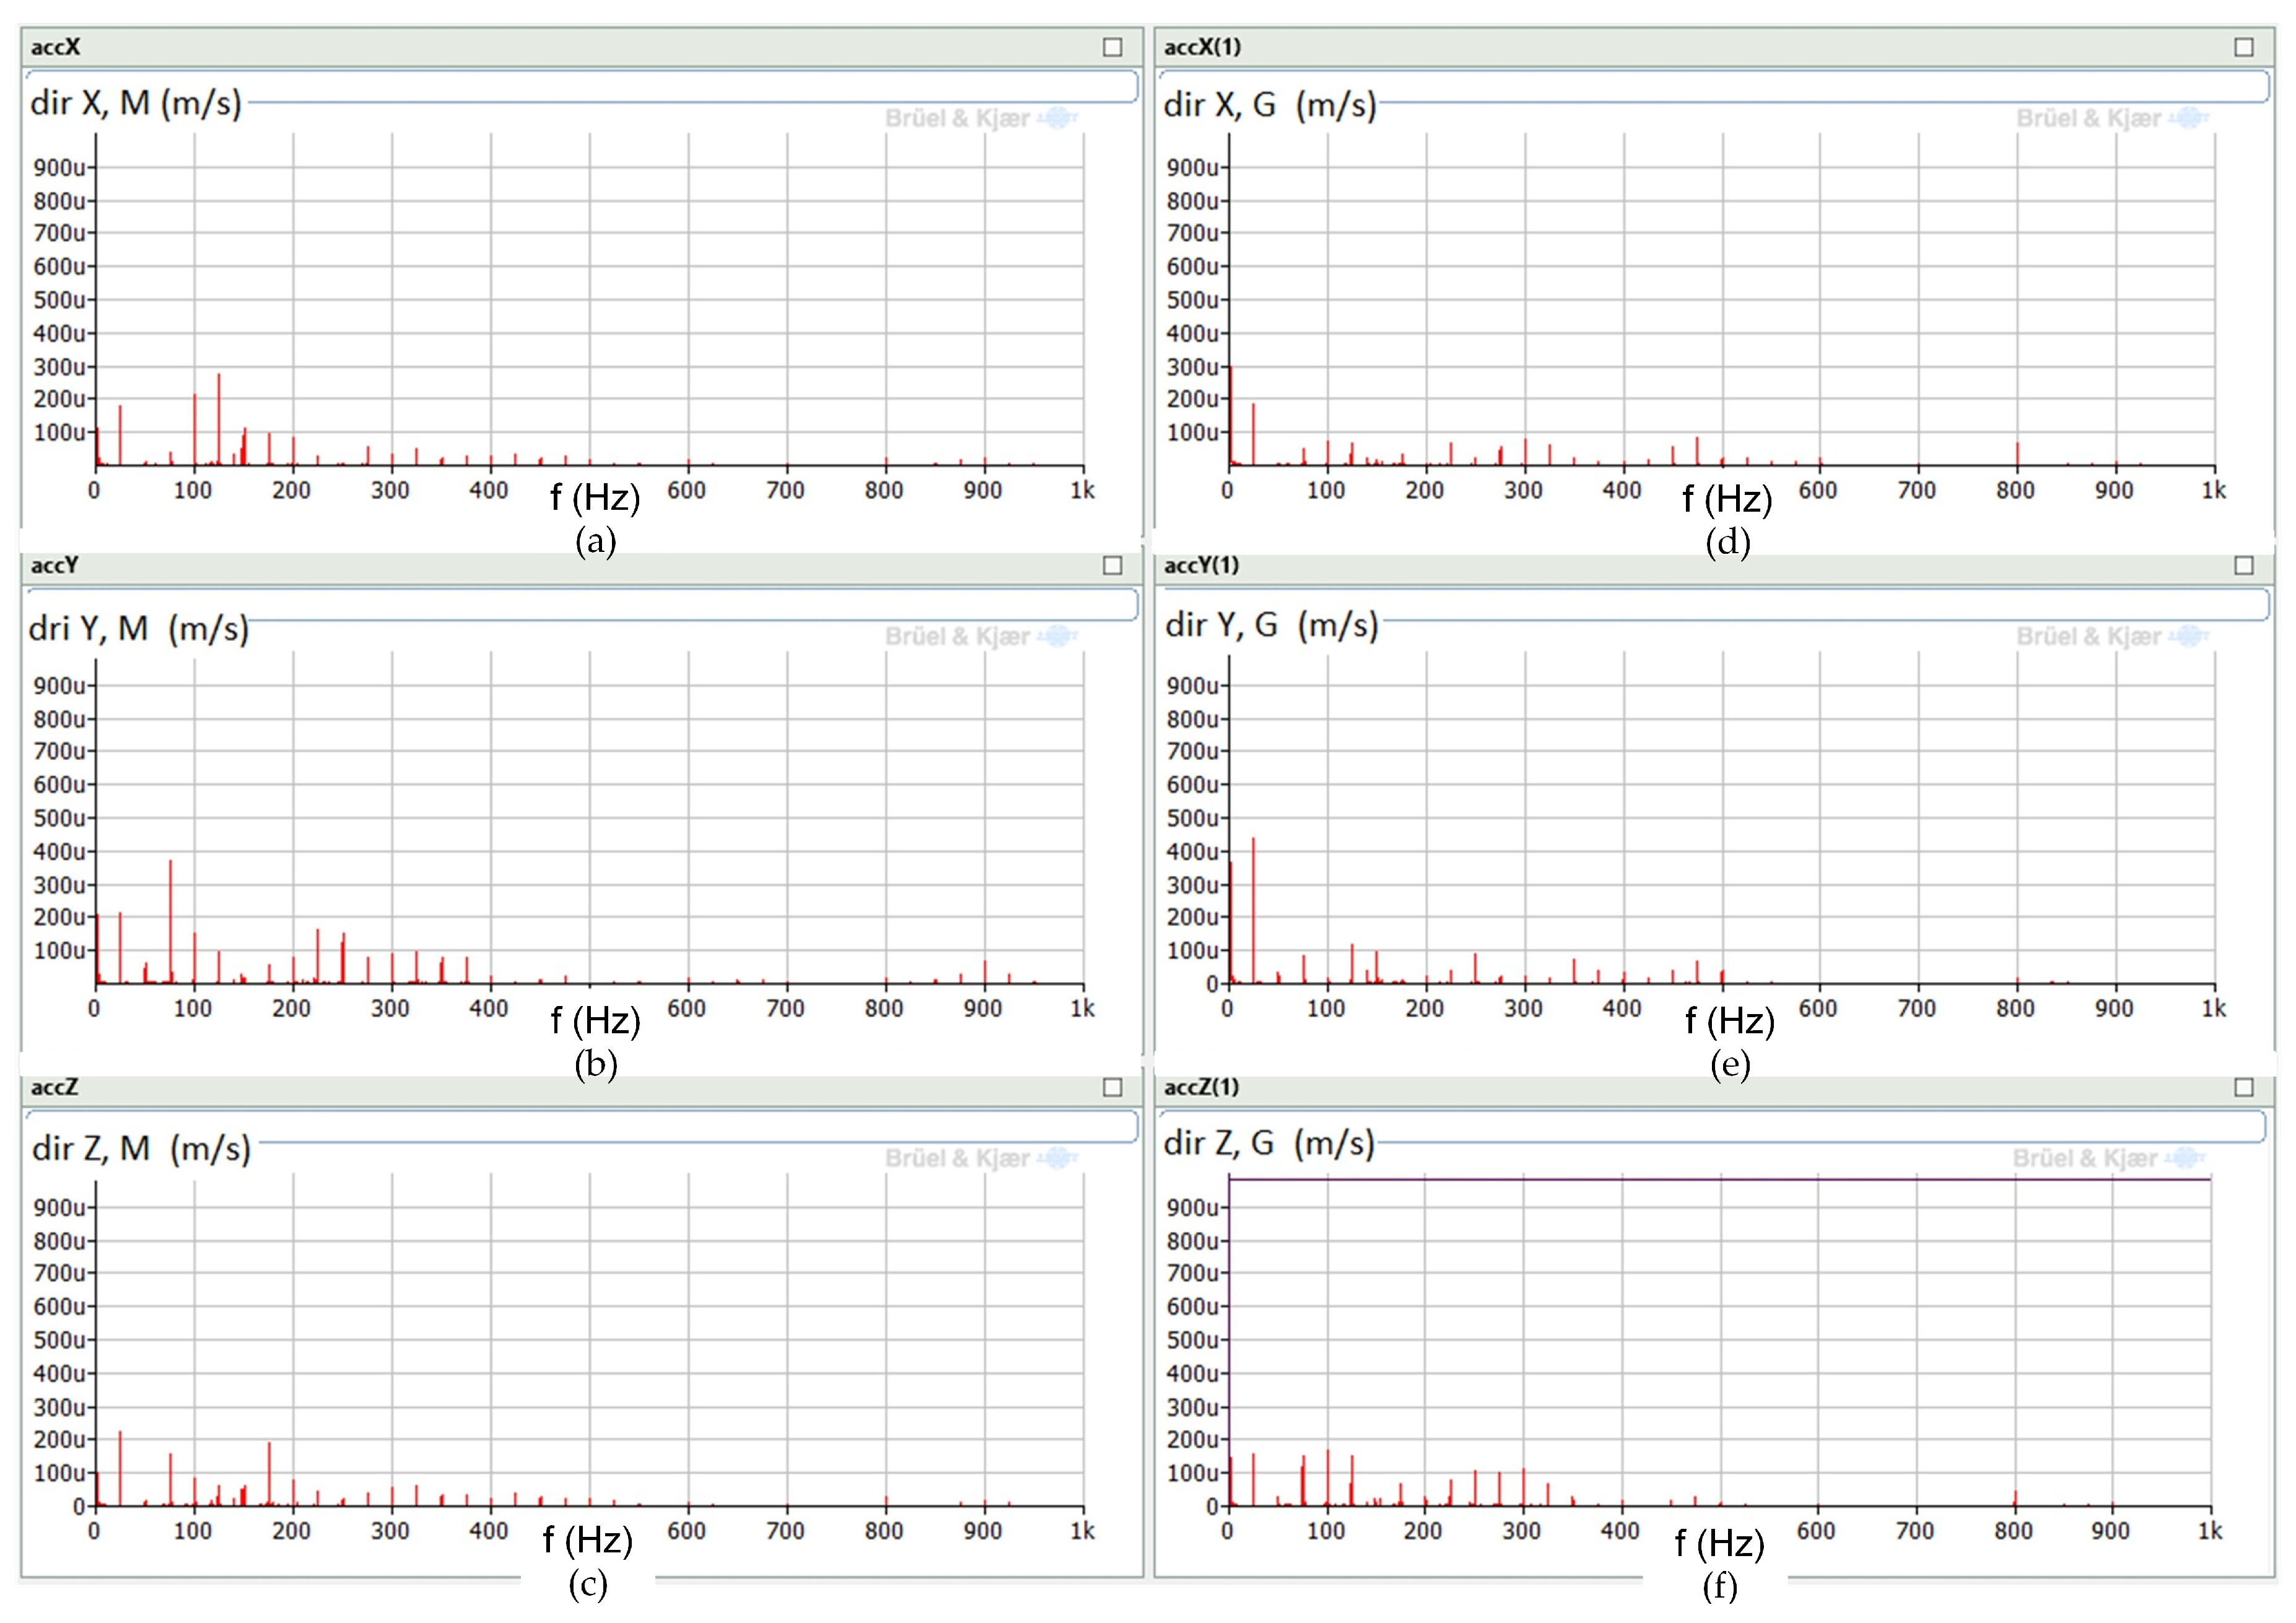Click the Brüel & Kjær logo in accZ(1) plot
Image resolution: width=2296 pixels, height=1623 pixels.
coord(2110,1158)
